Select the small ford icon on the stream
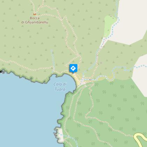 (90, 80)
